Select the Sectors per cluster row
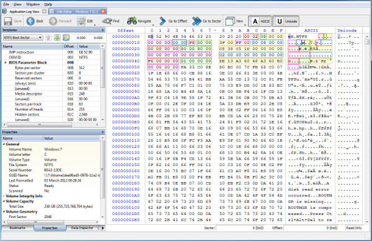 pos(51,73)
